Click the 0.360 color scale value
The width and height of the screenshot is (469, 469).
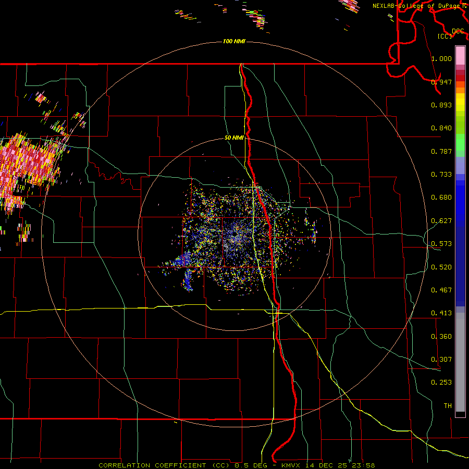tap(441, 337)
